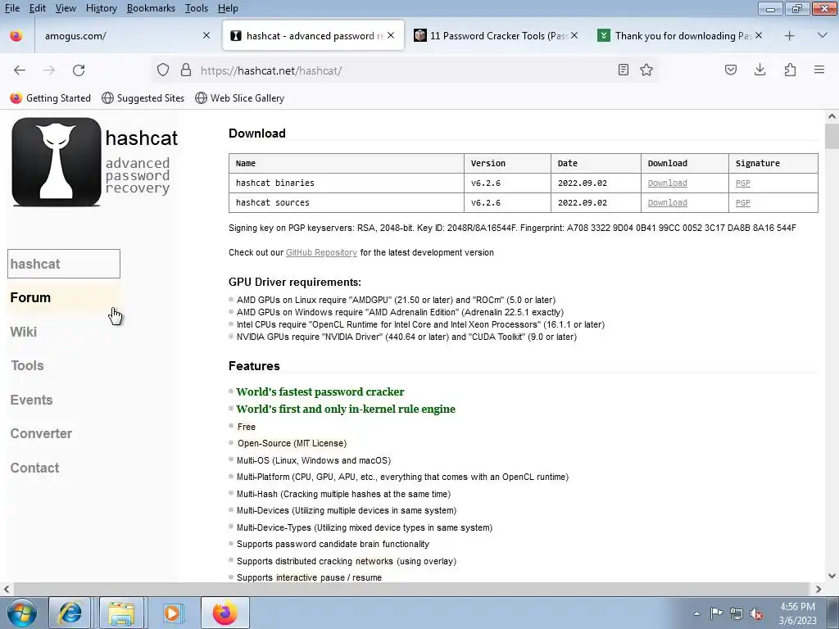Open Windows Explorer folder from taskbar
839x629 pixels.
click(x=121, y=613)
